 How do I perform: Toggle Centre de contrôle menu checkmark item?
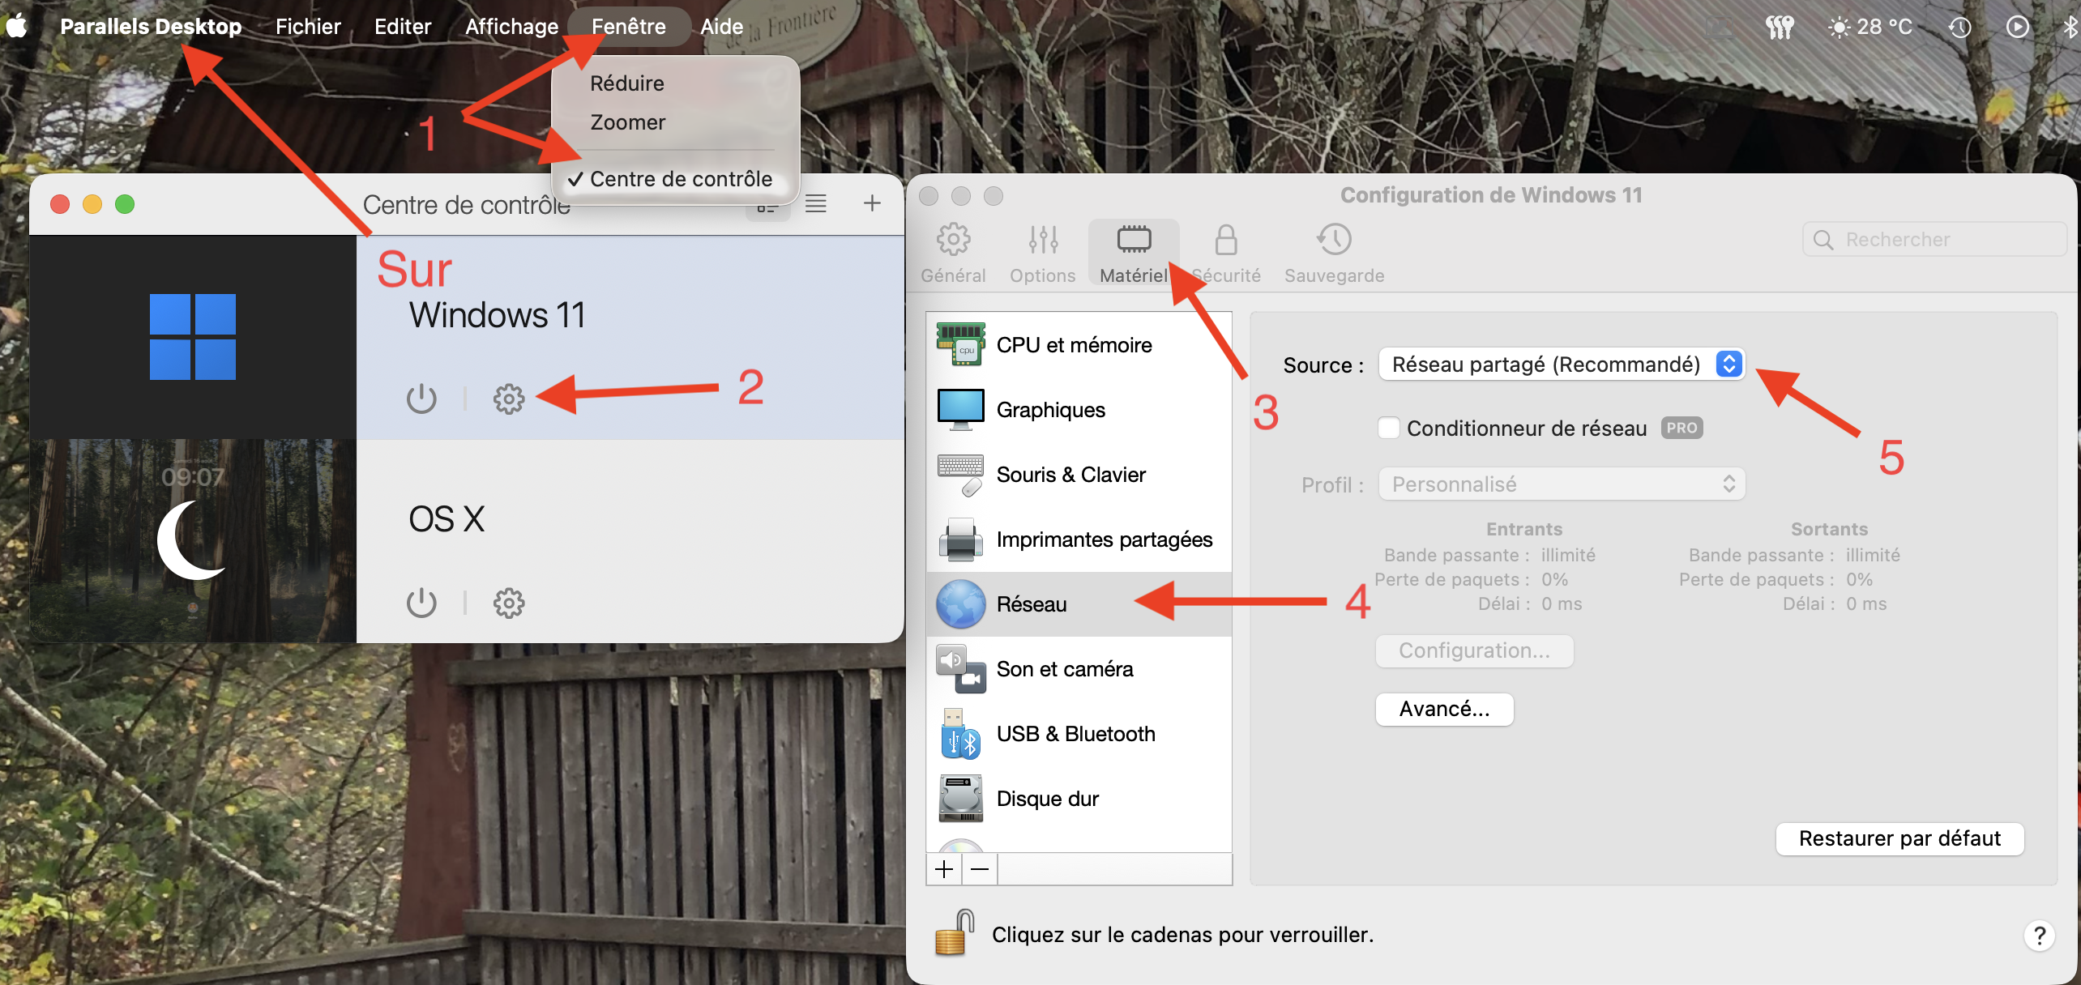pos(679,179)
